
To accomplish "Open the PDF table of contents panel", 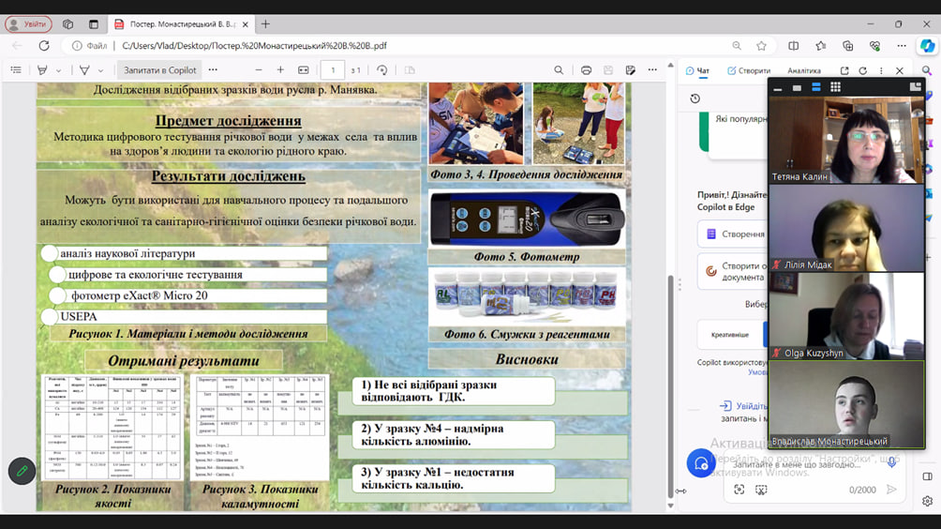I will (16, 70).
